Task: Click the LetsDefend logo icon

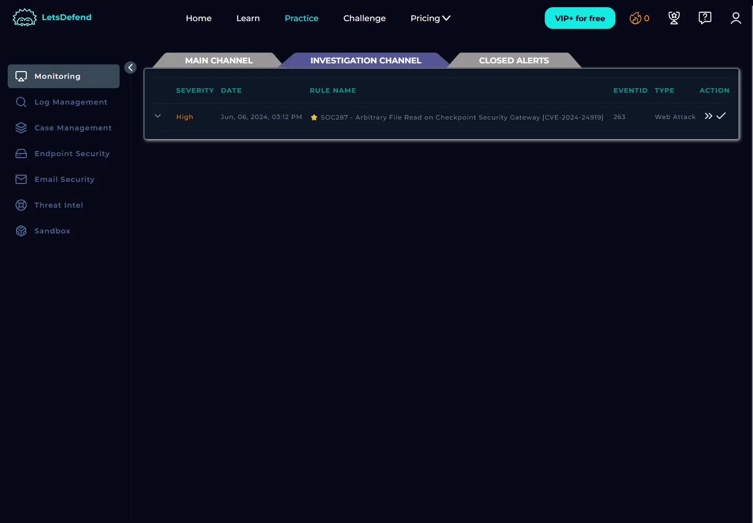Action: click(24, 18)
